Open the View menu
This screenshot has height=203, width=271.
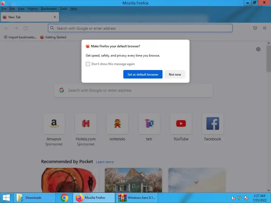(21, 9)
